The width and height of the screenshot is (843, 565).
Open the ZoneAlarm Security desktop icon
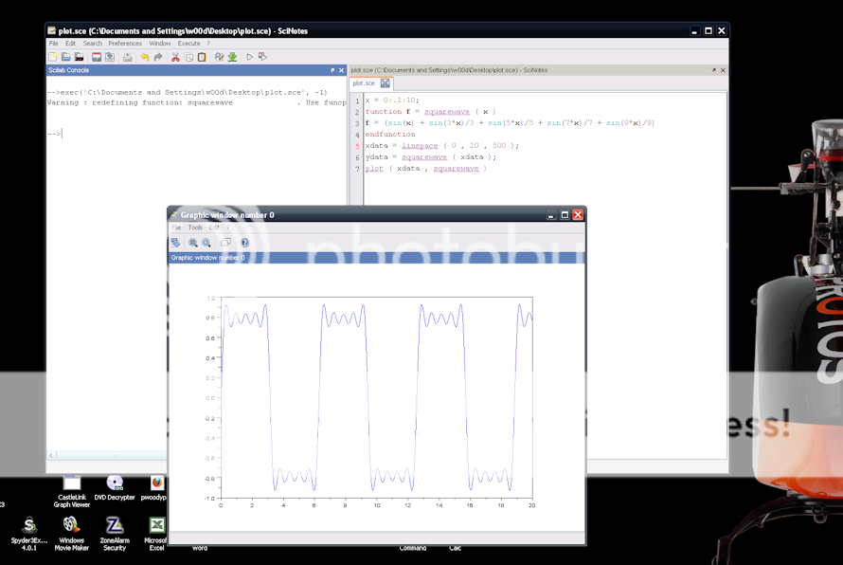115,534
